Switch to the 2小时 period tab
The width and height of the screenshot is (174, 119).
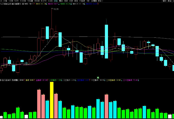click(50, 1)
